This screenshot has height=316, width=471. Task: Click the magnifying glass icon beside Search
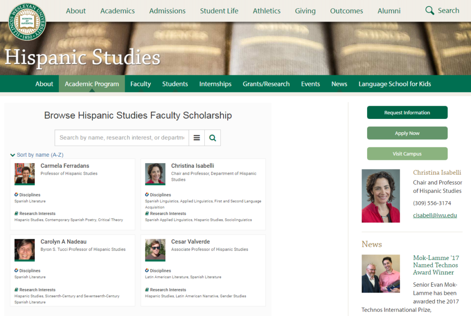pos(430,11)
